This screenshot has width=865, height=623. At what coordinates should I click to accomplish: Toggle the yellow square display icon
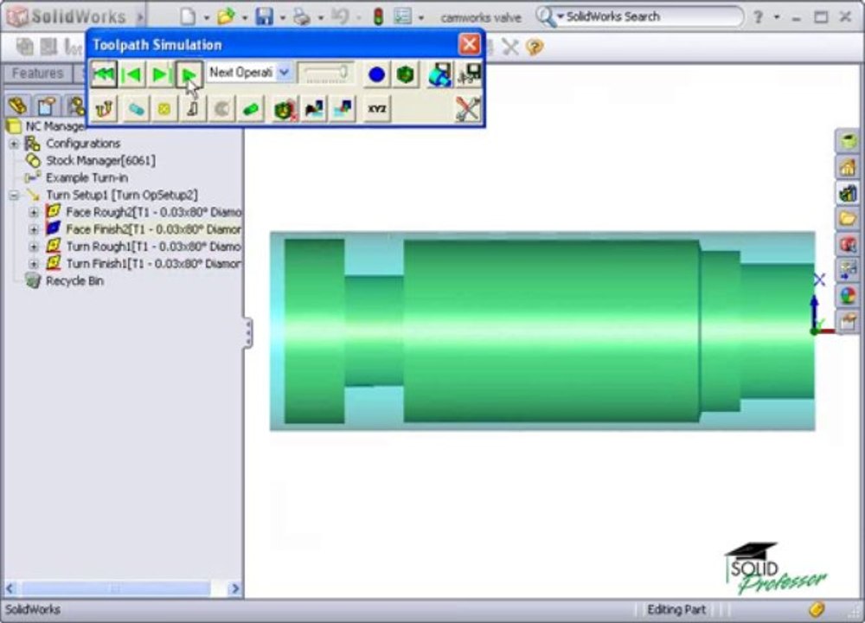pyautogui.click(x=163, y=109)
